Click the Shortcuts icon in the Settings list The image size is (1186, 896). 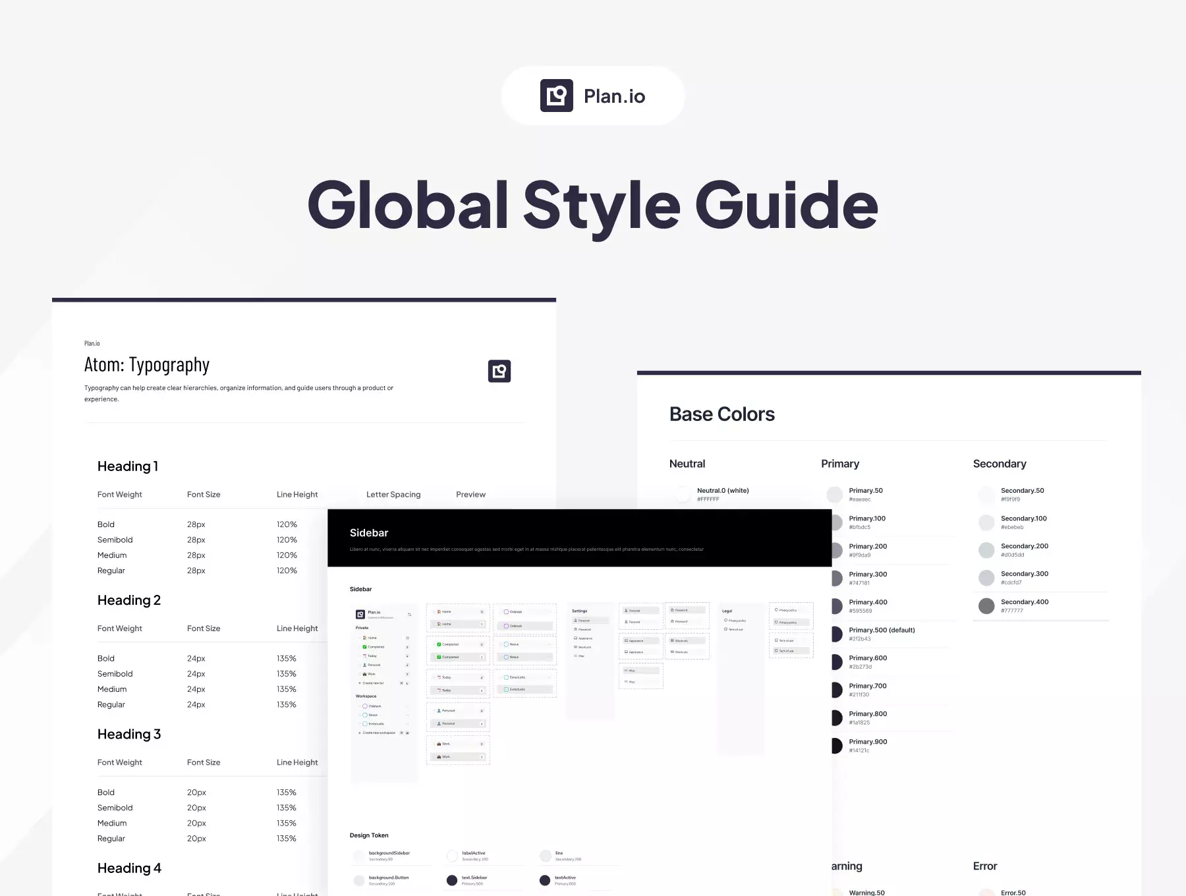(x=575, y=647)
